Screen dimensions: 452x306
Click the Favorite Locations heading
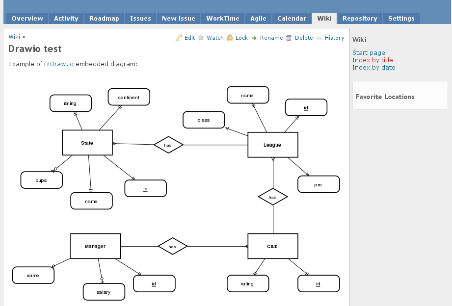(385, 97)
